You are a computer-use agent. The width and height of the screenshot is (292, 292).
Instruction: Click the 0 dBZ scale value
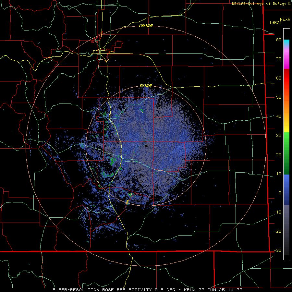pos(280,193)
